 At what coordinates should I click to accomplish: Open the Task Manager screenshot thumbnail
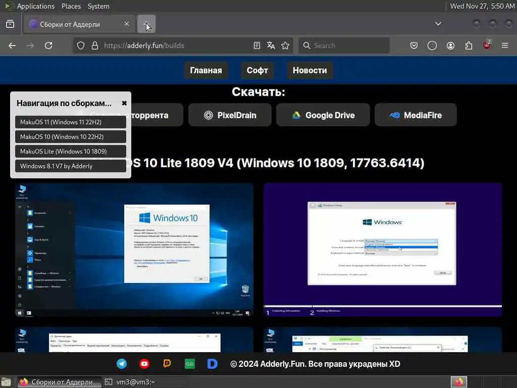coord(134,339)
